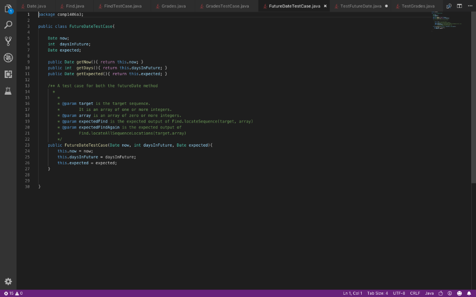Click Ln 1, Col 1 cursor position

(352, 293)
